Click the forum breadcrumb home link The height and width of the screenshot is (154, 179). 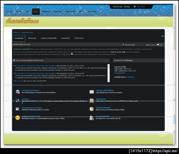tap(16, 33)
